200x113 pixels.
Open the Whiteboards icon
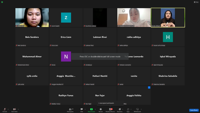tap(137, 109)
